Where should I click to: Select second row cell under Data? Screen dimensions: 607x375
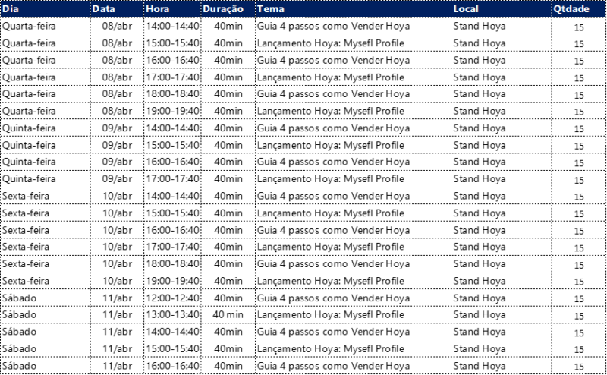click(x=117, y=59)
